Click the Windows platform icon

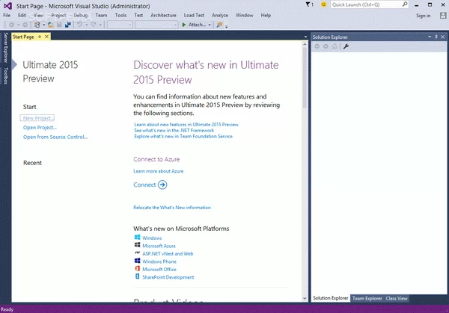(x=137, y=238)
